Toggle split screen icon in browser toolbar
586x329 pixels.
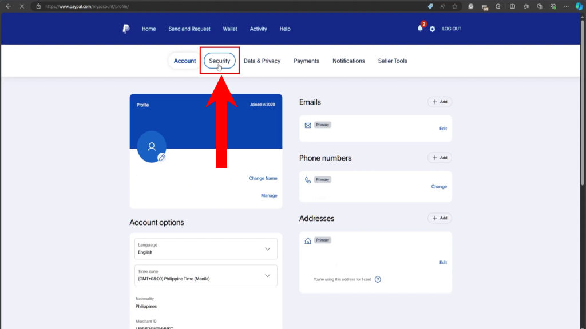click(512, 6)
